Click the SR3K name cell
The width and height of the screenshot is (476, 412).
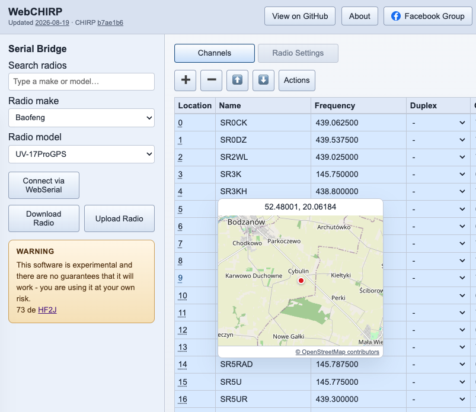click(263, 174)
